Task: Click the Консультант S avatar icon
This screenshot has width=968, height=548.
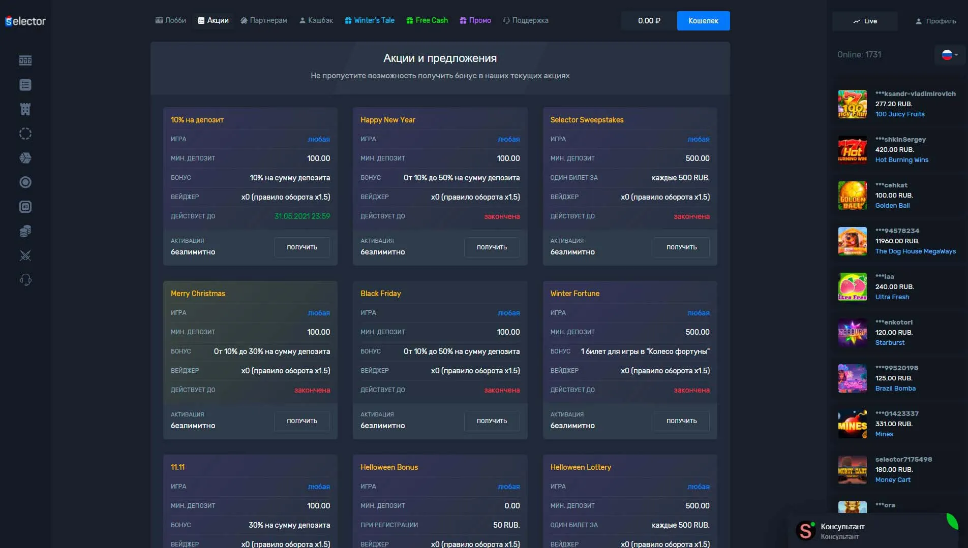Action: pyautogui.click(x=806, y=531)
